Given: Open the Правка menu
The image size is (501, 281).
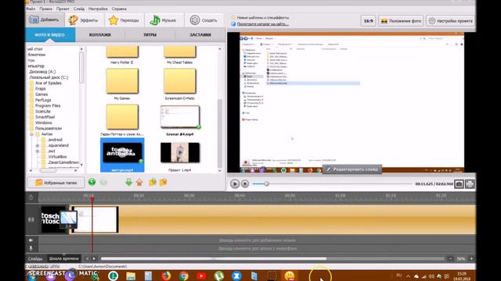Looking at the screenshot, I should (45, 9).
